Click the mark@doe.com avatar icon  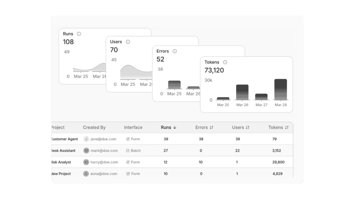click(86, 151)
